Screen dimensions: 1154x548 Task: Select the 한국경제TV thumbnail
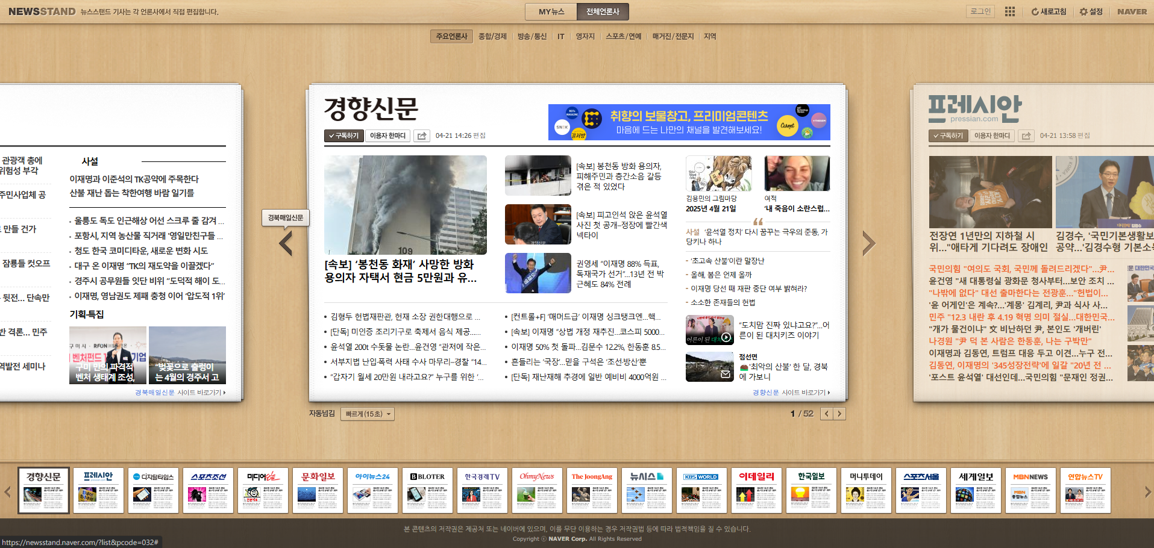click(x=482, y=490)
